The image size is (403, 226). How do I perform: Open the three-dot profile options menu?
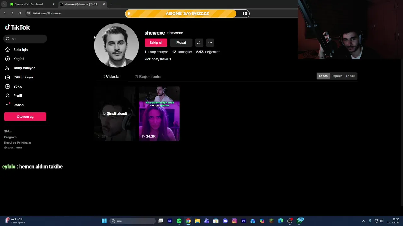[210, 43]
